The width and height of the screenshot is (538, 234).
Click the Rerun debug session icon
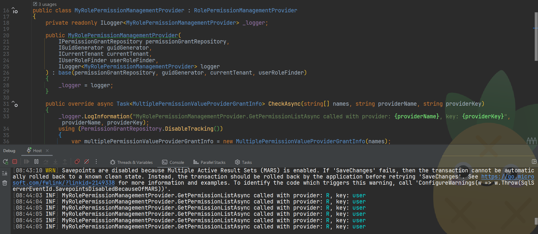pyautogui.click(x=5, y=162)
